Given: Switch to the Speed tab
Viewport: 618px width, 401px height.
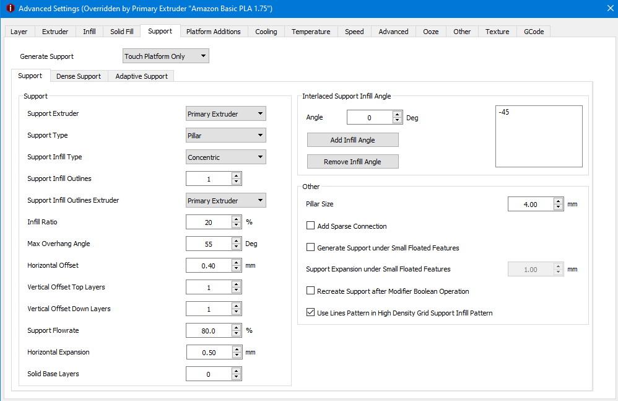Looking at the screenshot, I should click(354, 32).
